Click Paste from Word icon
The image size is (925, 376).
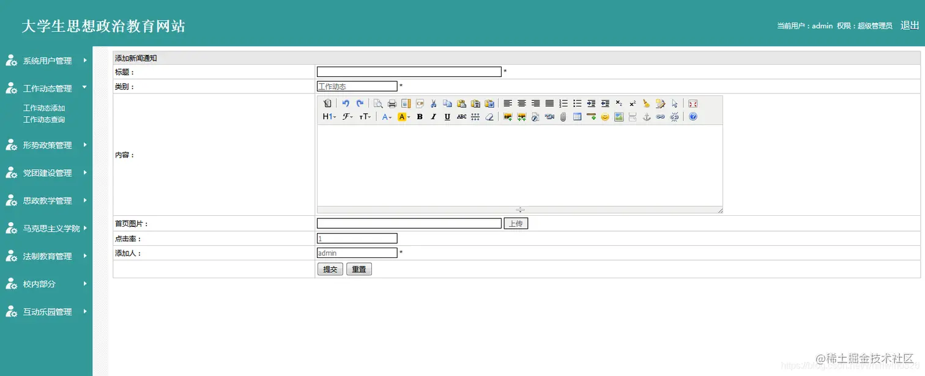click(x=489, y=103)
